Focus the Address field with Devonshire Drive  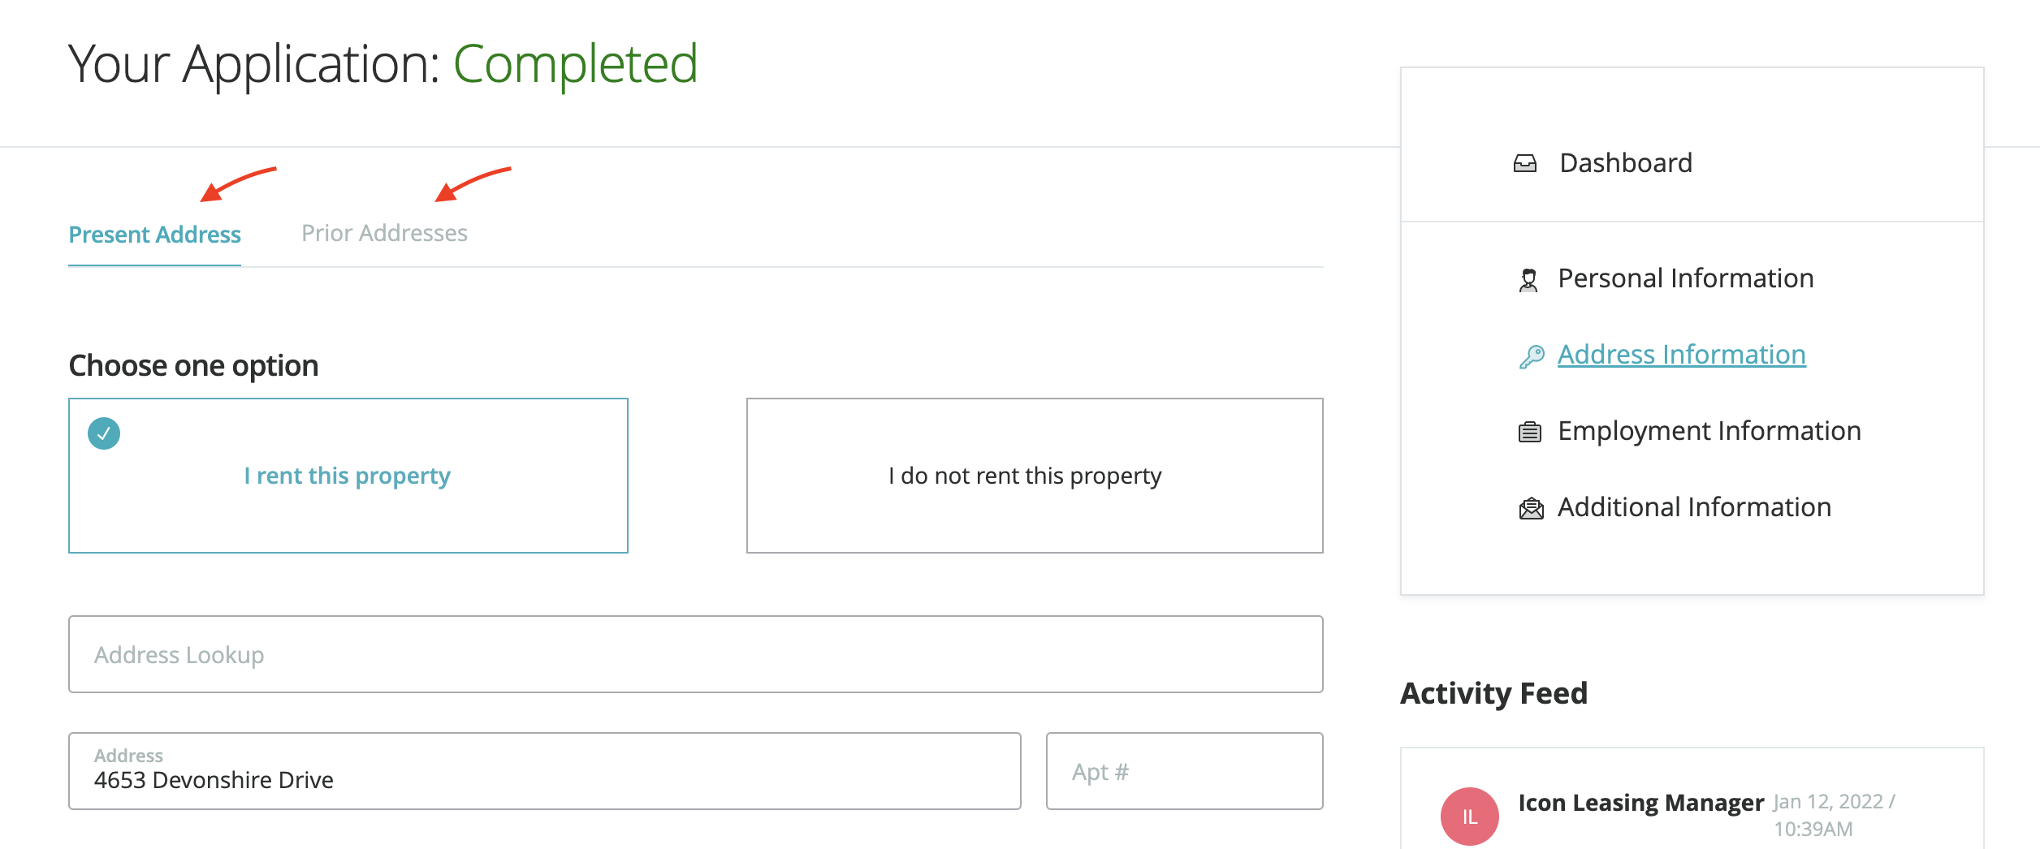click(x=544, y=771)
